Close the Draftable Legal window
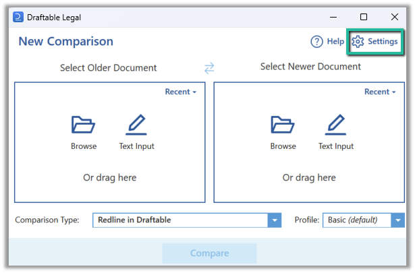This screenshot has width=415, height=273. click(x=394, y=17)
